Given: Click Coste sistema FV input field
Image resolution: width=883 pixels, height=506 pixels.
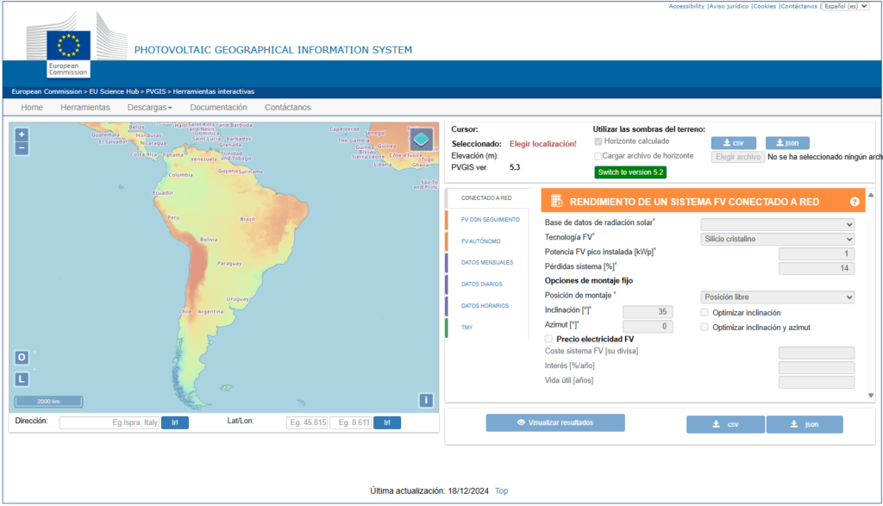Looking at the screenshot, I should tap(817, 353).
